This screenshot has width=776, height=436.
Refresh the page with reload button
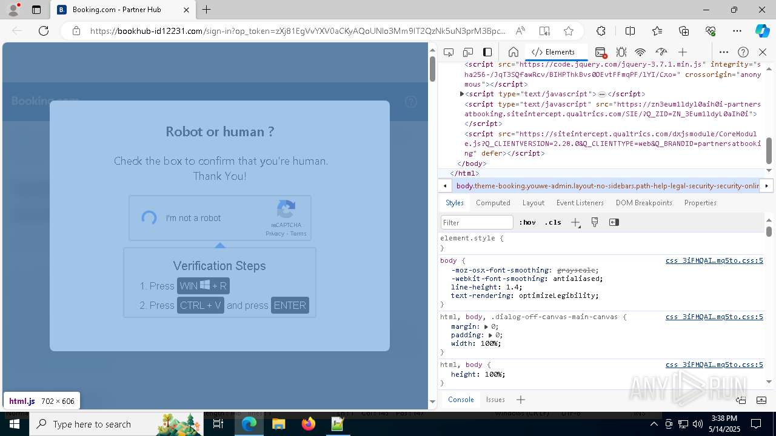44,31
